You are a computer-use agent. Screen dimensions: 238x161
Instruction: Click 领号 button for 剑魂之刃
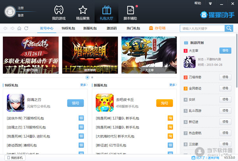pos(75,103)
